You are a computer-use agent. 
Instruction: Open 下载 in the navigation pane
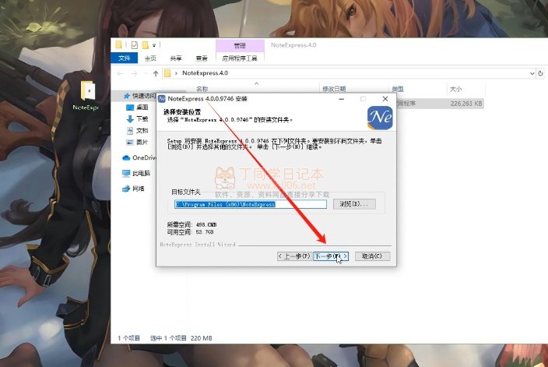pyautogui.click(x=137, y=119)
